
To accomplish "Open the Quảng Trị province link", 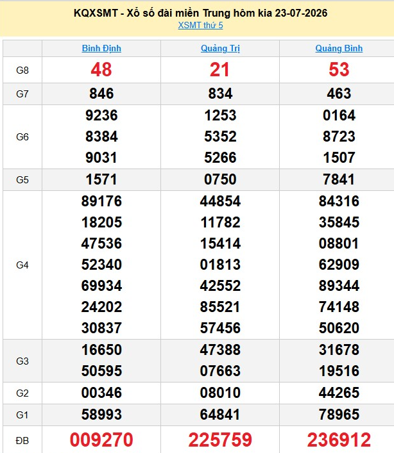I will [x=220, y=48].
